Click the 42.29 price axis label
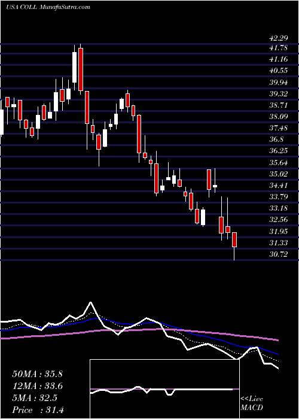The height and width of the screenshot is (419, 299). tap(279, 38)
